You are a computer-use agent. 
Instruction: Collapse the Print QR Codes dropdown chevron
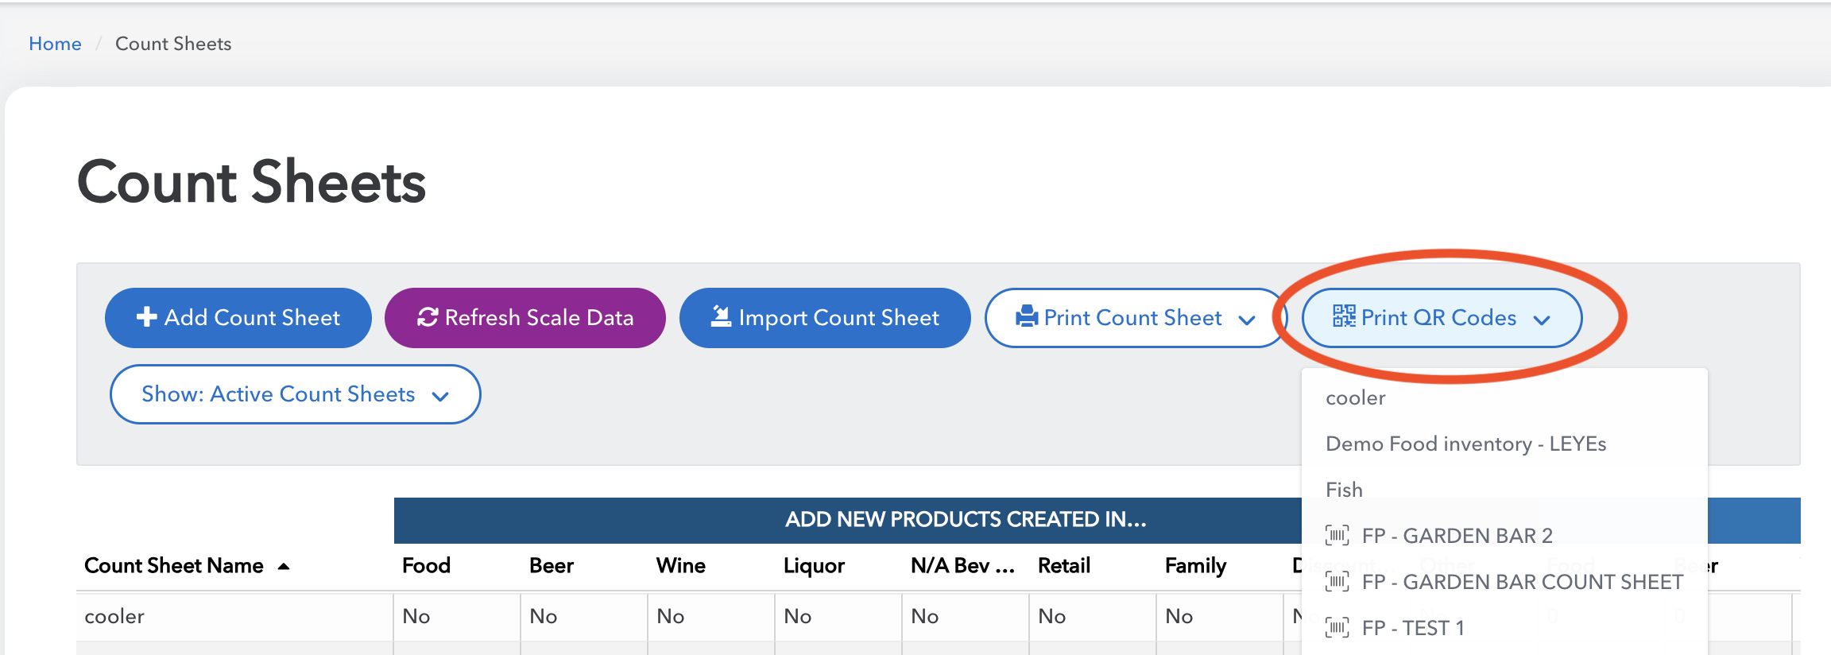pyautogui.click(x=1542, y=320)
